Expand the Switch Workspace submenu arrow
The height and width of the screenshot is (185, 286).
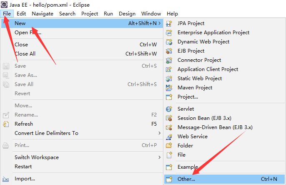(159, 157)
